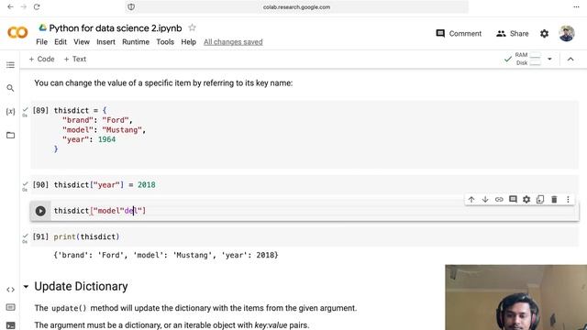
Task: Open the View menu
Action: (82, 42)
